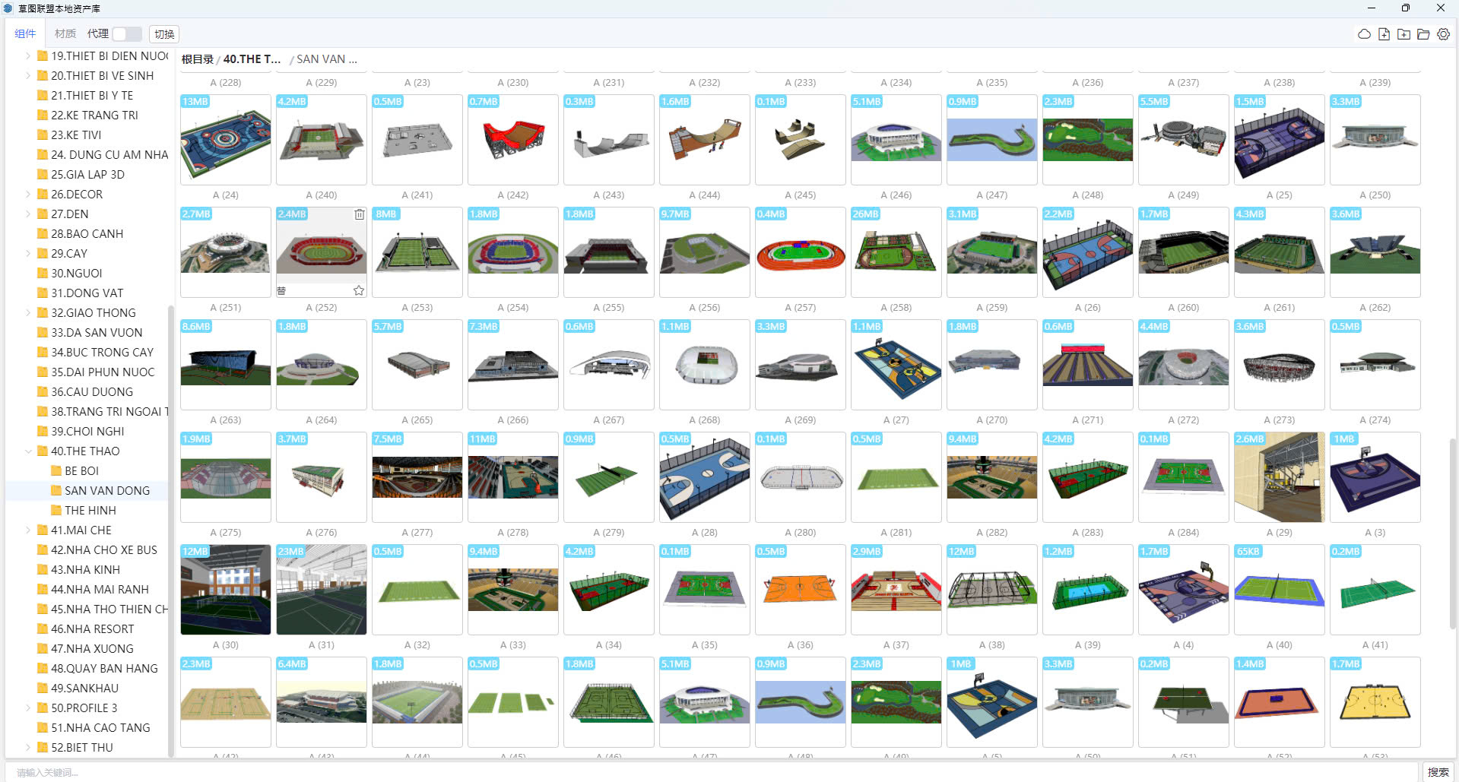Collapse the 40.THE THAO folder

click(28, 451)
